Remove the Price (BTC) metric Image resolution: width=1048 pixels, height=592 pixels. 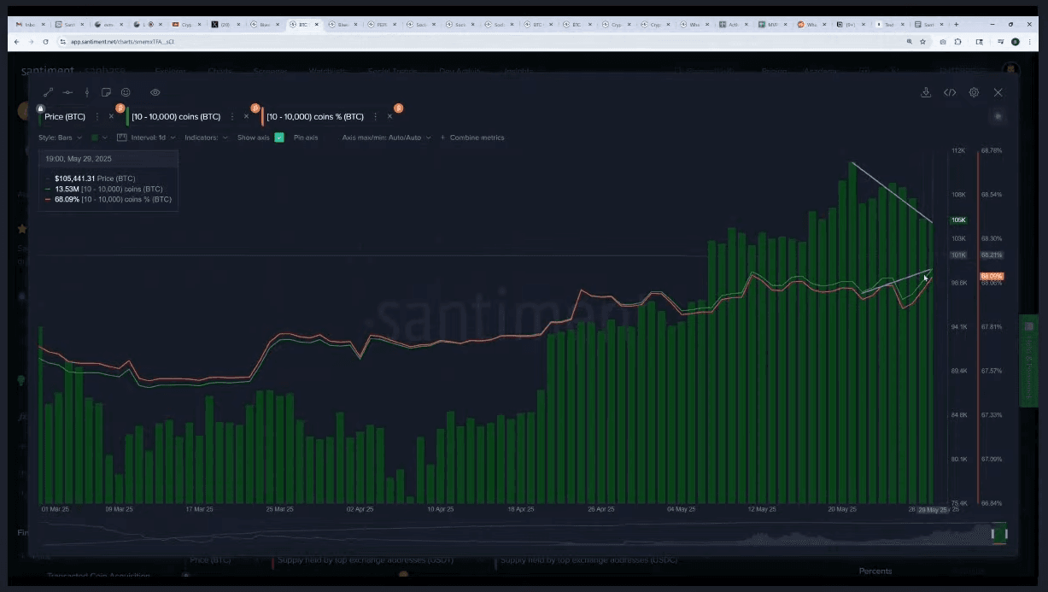[x=111, y=117]
